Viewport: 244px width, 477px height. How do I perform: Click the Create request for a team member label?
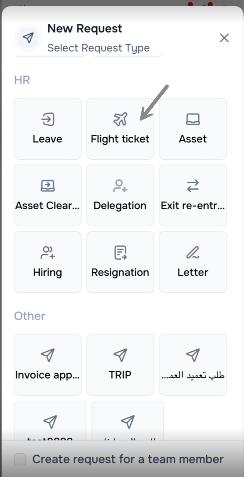[128, 459]
